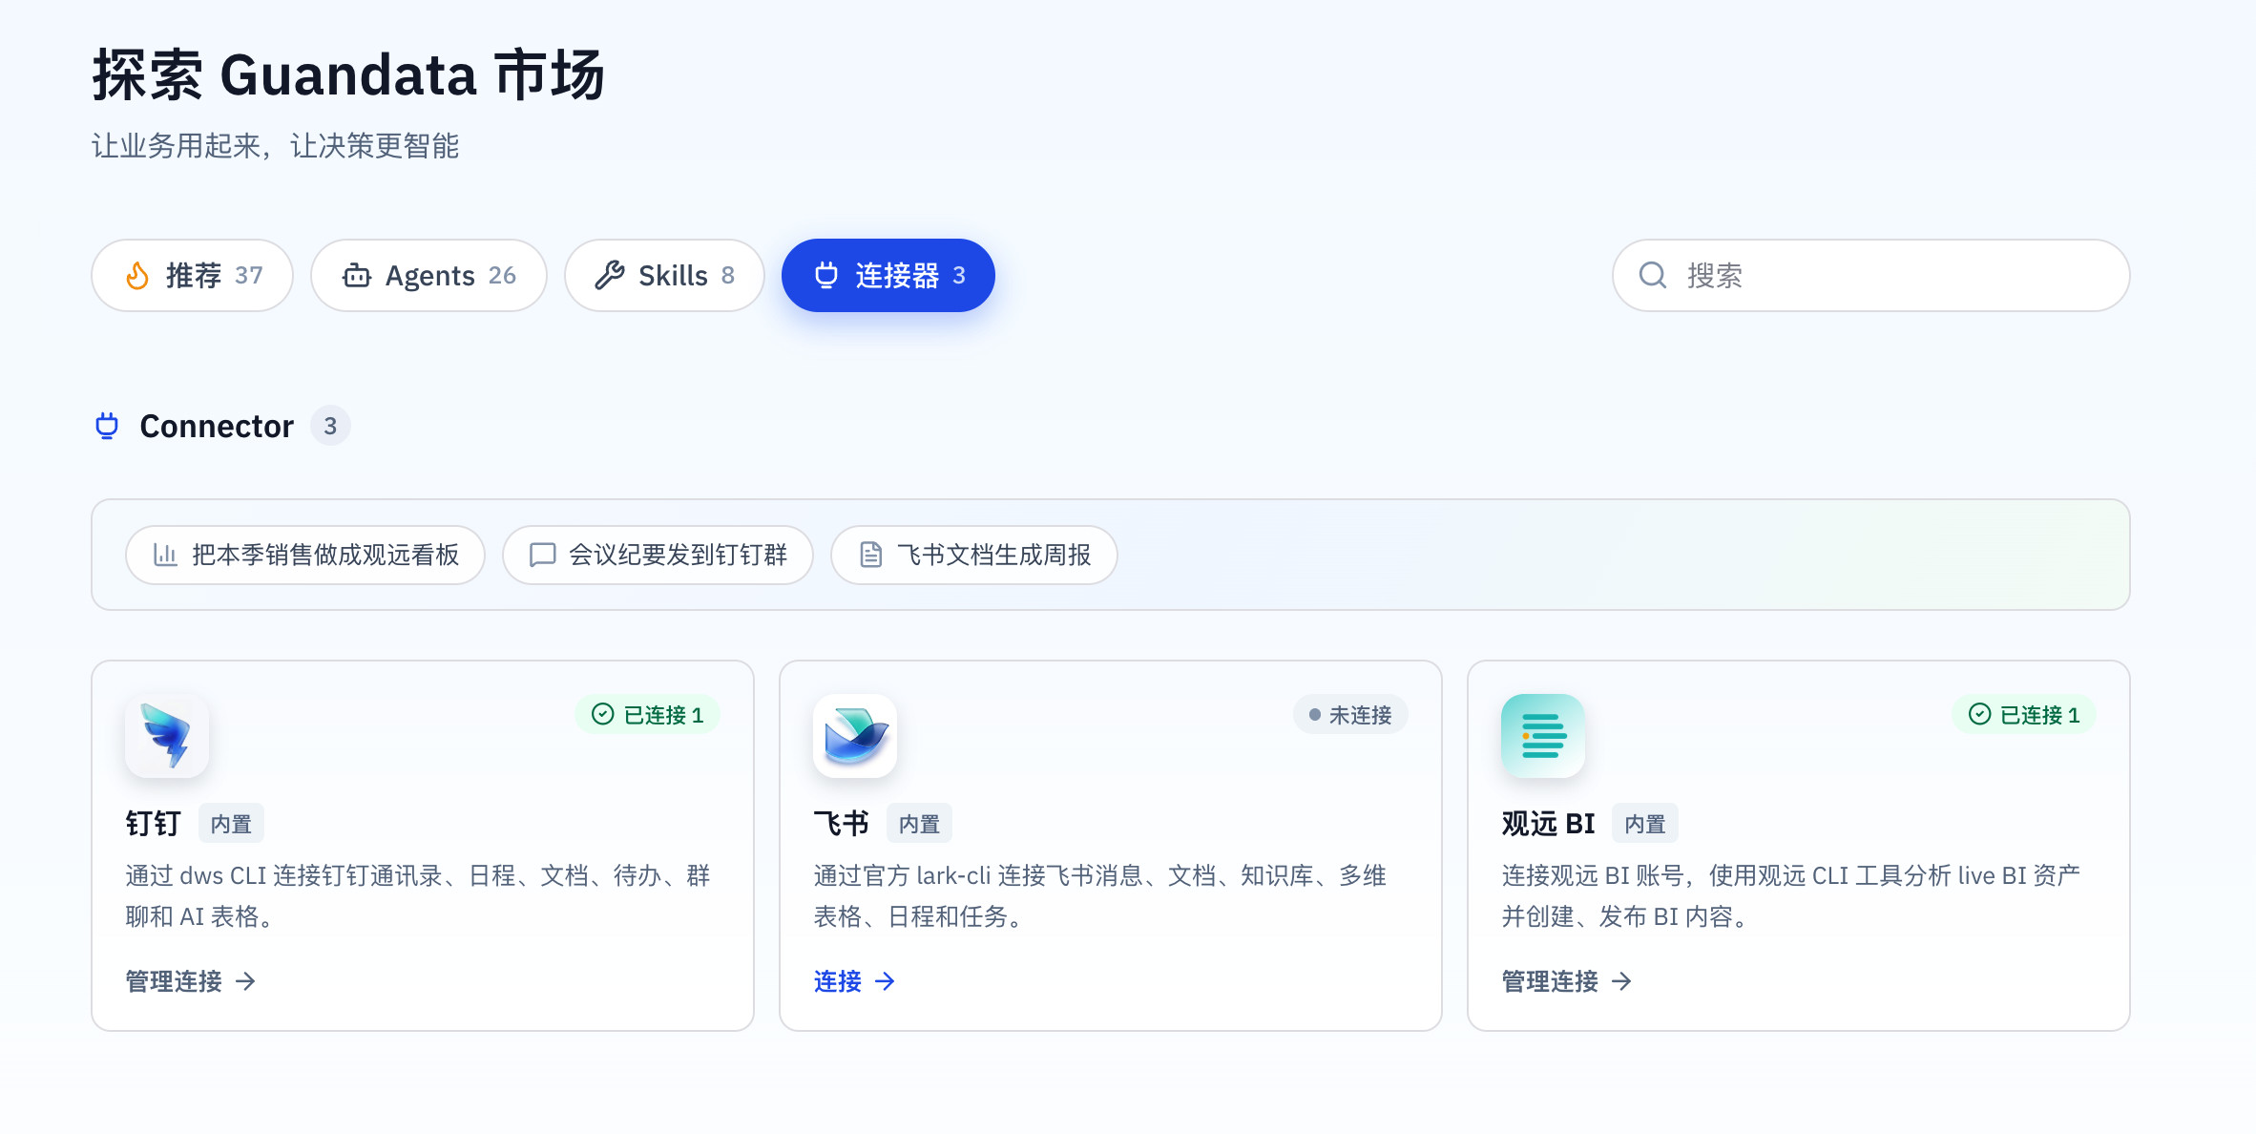
Task: Select the 连接器 tab
Action: coord(888,275)
